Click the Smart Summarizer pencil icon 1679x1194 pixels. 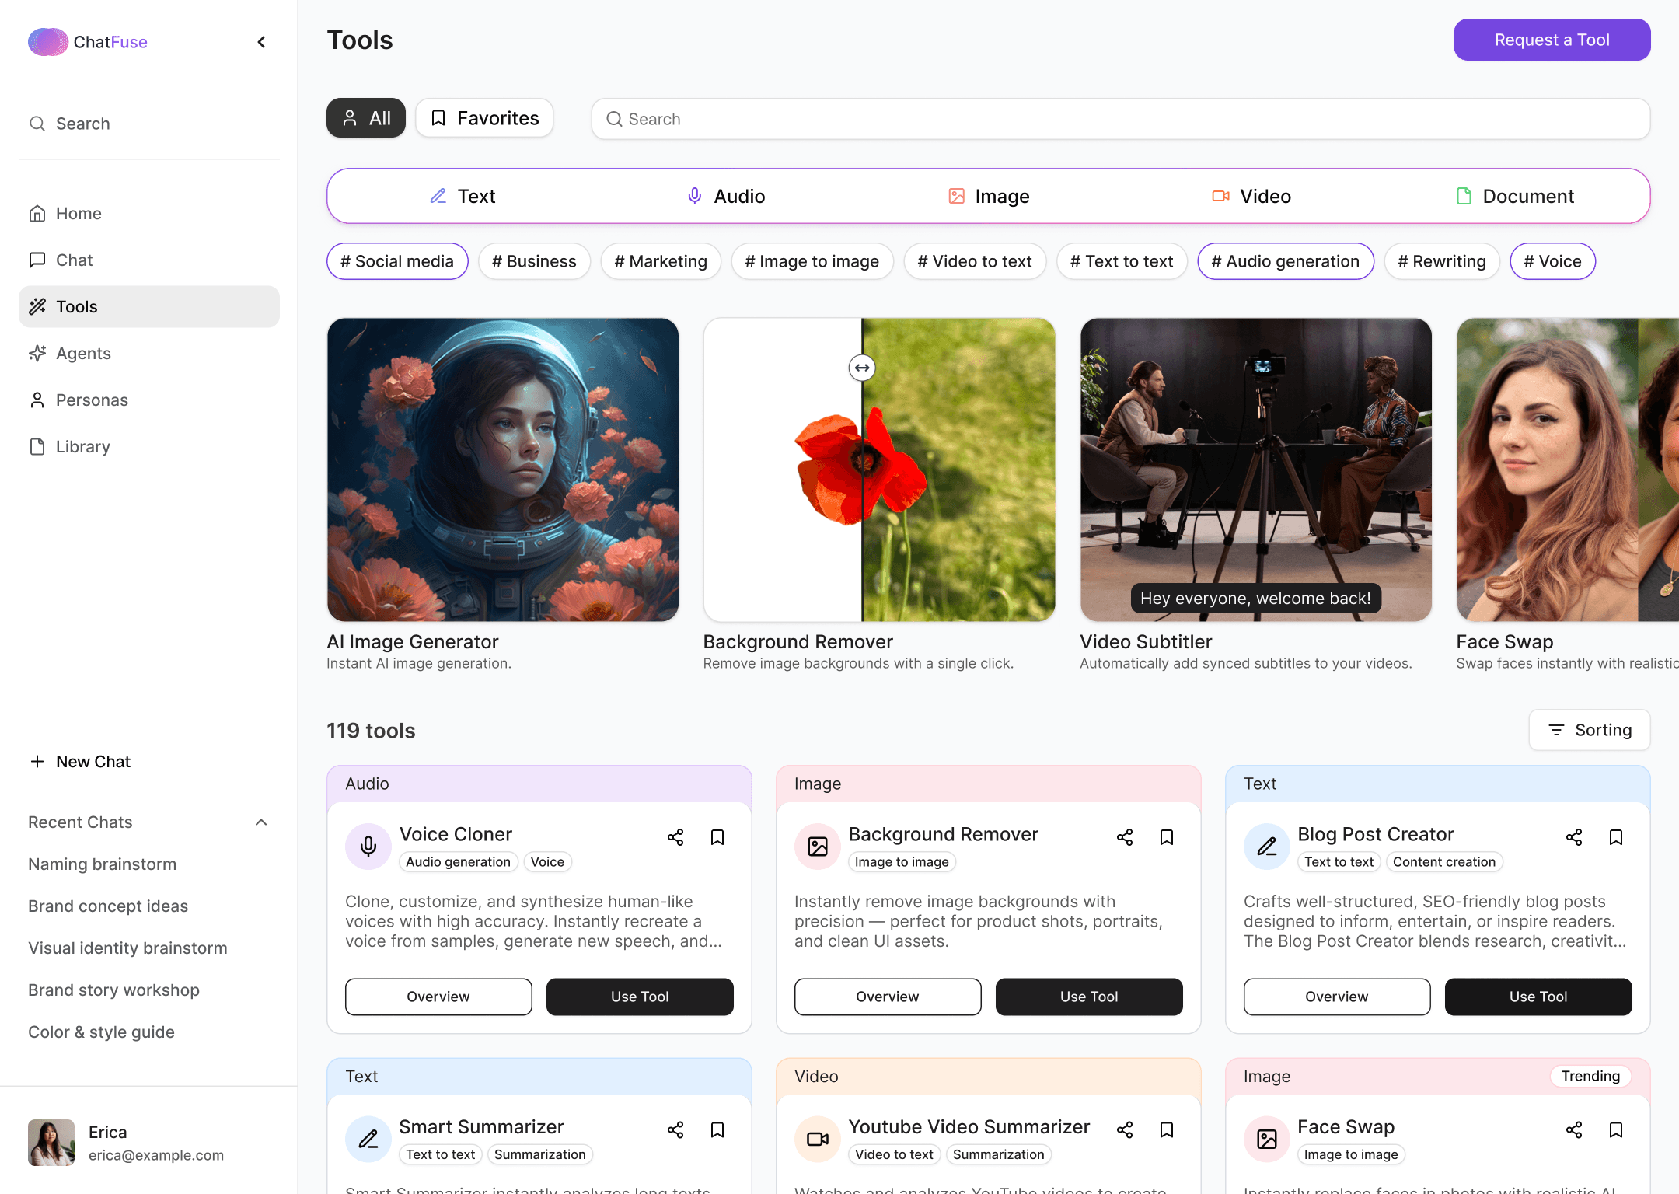368,1139
